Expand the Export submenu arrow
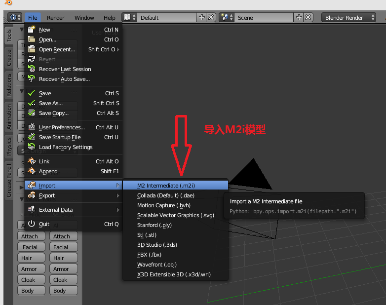The width and height of the screenshot is (386, 305). (118, 195)
